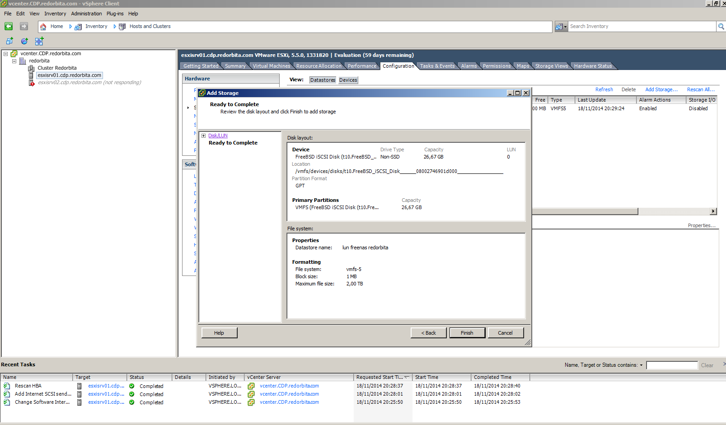The image size is (726, 425).
Task: Switch to the Performance tab
Action: coord(361,66)
